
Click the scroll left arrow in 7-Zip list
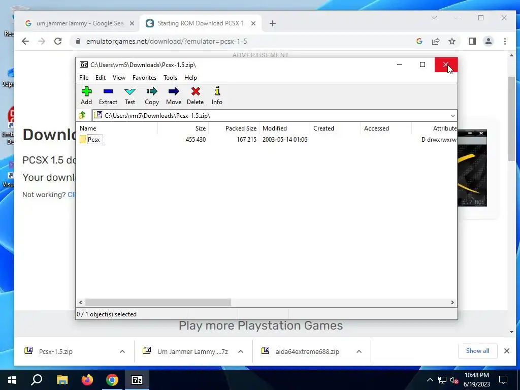pos(81,303)
